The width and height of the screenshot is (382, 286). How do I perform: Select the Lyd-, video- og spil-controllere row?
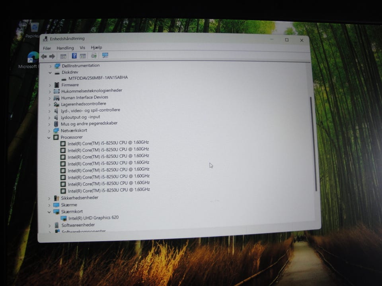90,110
